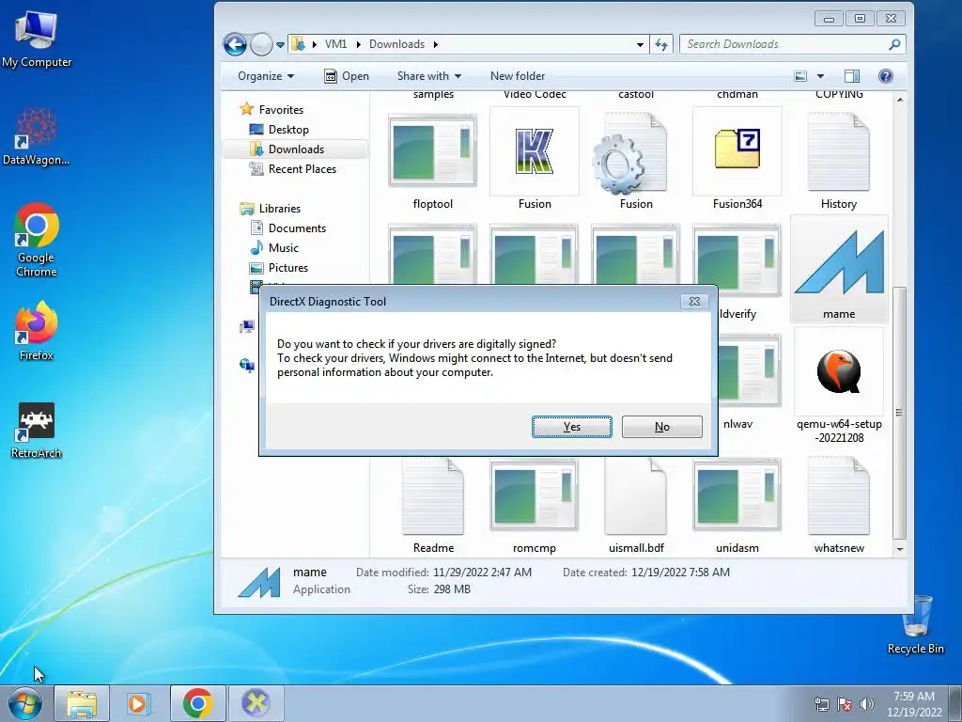962x722 pixels.
Task: Close the DirectX Diagnostic Tool dialog
Action: click(694, 302)
